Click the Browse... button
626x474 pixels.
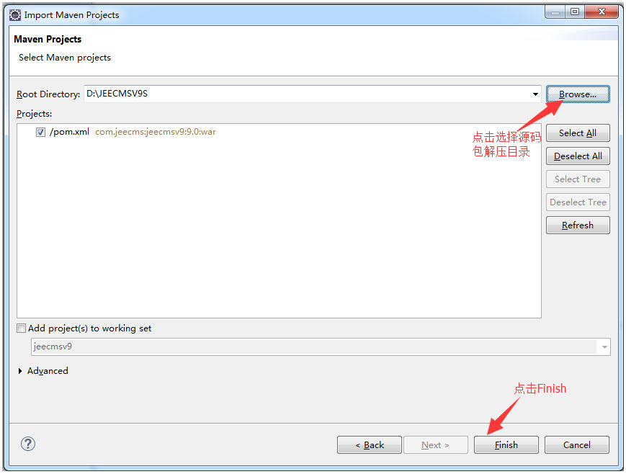578,94
